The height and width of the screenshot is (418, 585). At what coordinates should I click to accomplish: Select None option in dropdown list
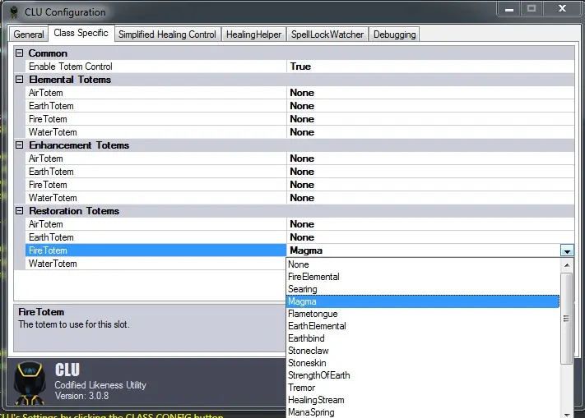click(x=299, y=264)
